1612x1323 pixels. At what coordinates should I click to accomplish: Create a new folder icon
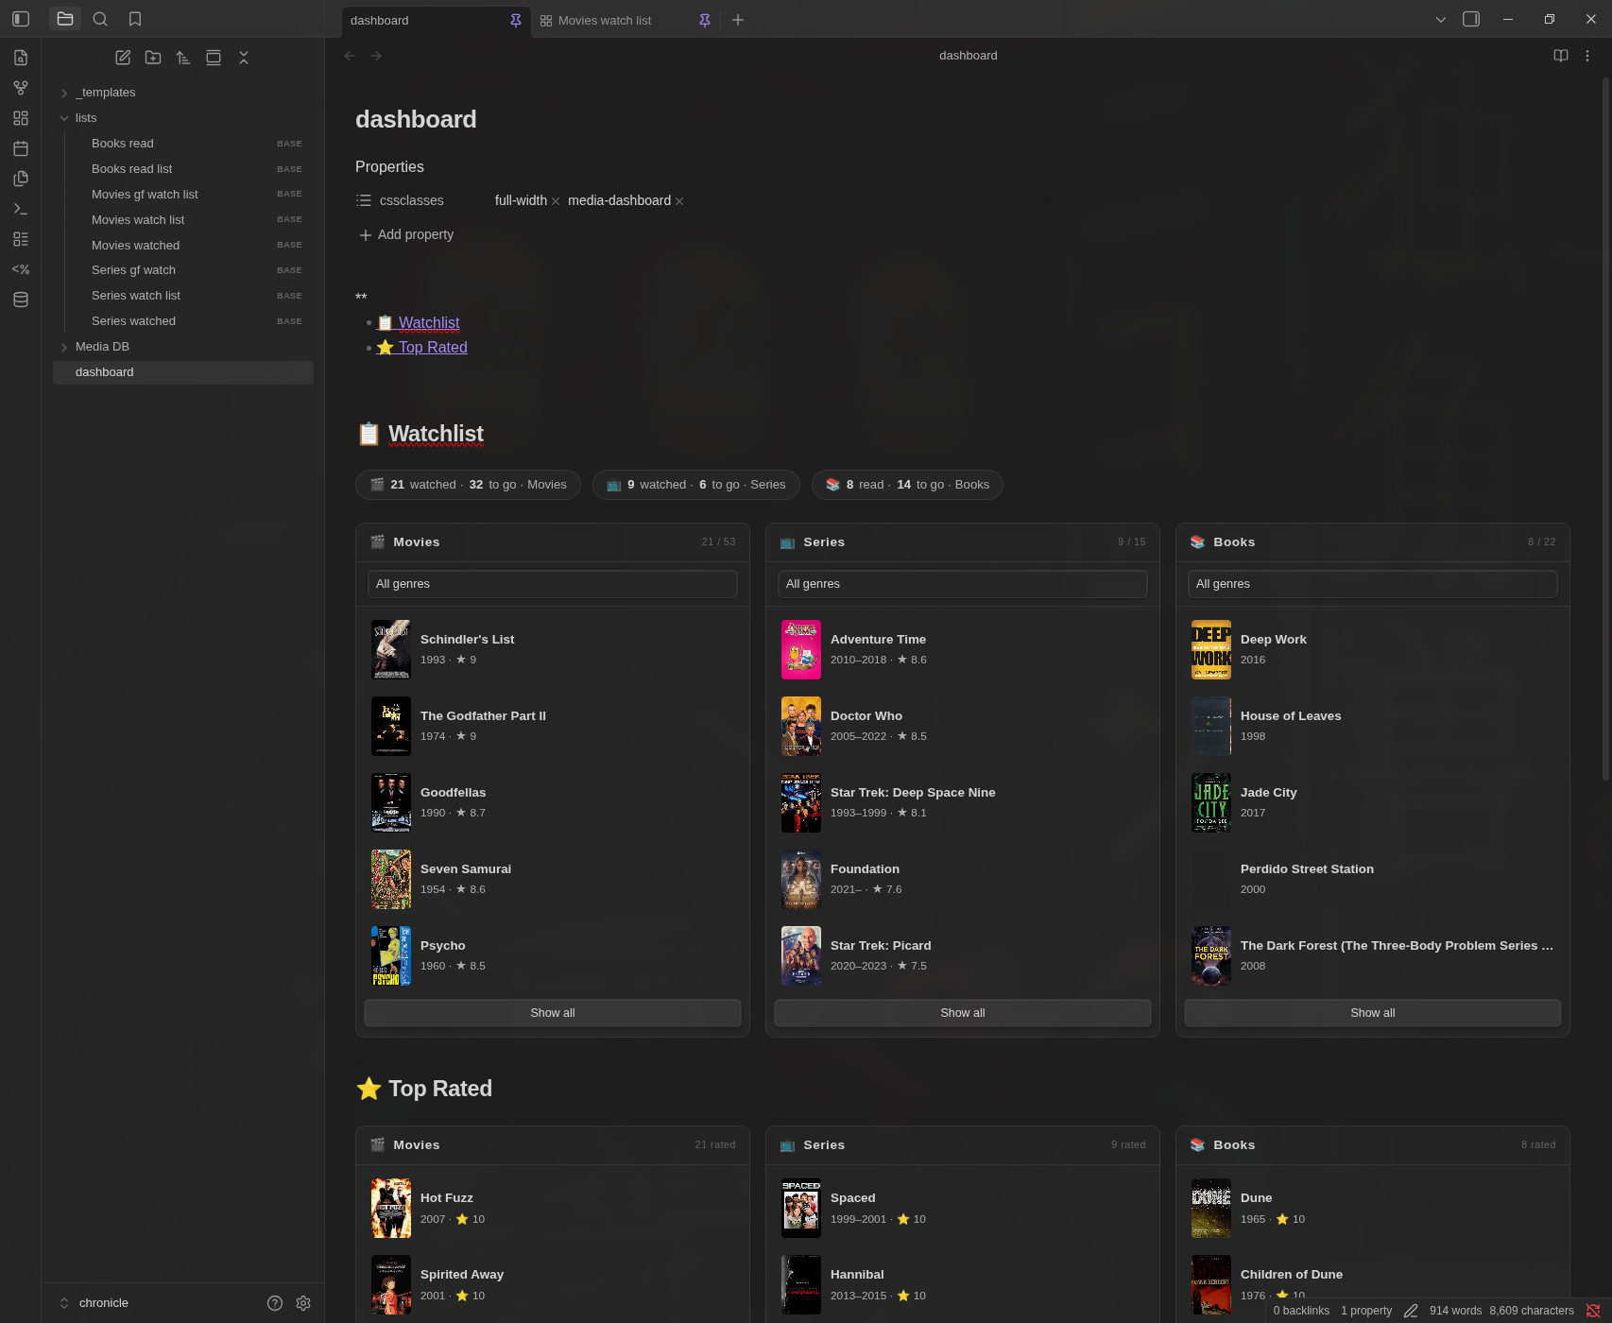tap(153, 58)
